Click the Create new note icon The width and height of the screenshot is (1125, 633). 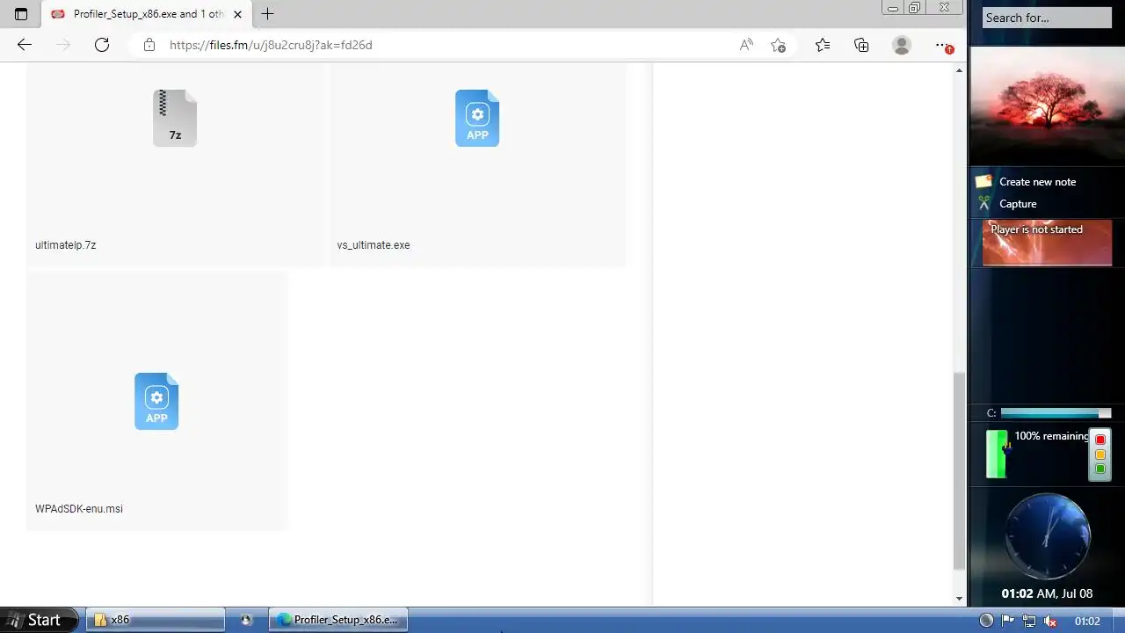point(983,182)
